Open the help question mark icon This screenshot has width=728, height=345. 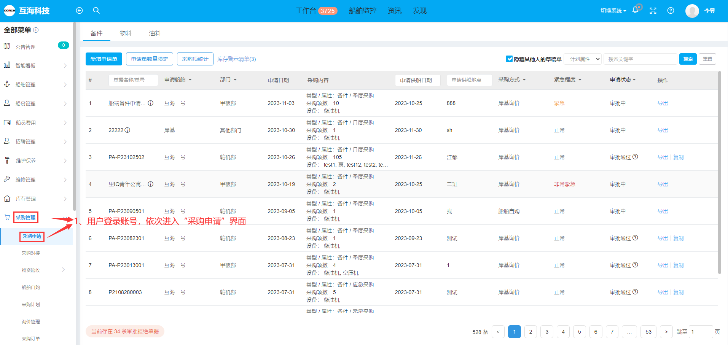[x=671, y=11]
